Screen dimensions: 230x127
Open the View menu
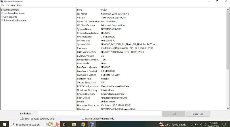pos(13,5)
